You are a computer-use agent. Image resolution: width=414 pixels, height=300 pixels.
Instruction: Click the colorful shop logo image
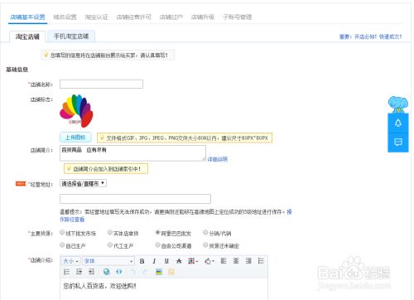(x=76, y=111)
